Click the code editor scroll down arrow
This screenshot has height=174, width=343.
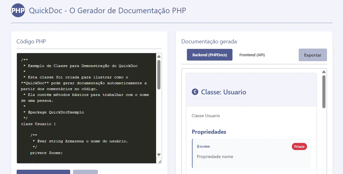159,155
